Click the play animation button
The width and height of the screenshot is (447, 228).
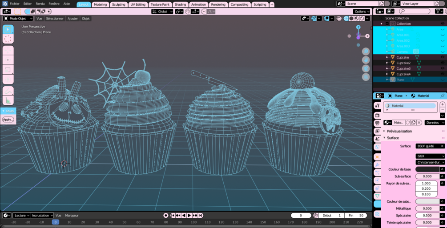(x=189, y=216)
